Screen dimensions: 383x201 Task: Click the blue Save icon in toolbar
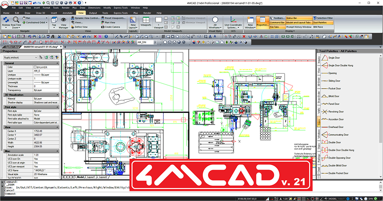tap(14, 37)
